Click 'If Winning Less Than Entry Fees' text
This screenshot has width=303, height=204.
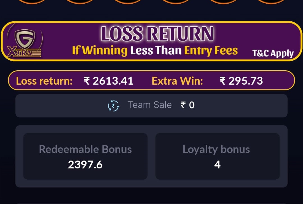(155, 50)
